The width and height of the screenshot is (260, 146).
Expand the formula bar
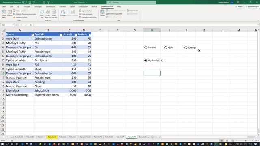pos(258,25)
